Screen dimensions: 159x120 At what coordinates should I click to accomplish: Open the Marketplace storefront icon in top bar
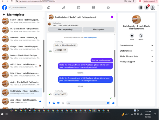(93, 8)
